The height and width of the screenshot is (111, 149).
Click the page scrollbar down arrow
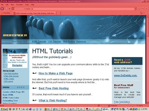(x=147, y=103)
